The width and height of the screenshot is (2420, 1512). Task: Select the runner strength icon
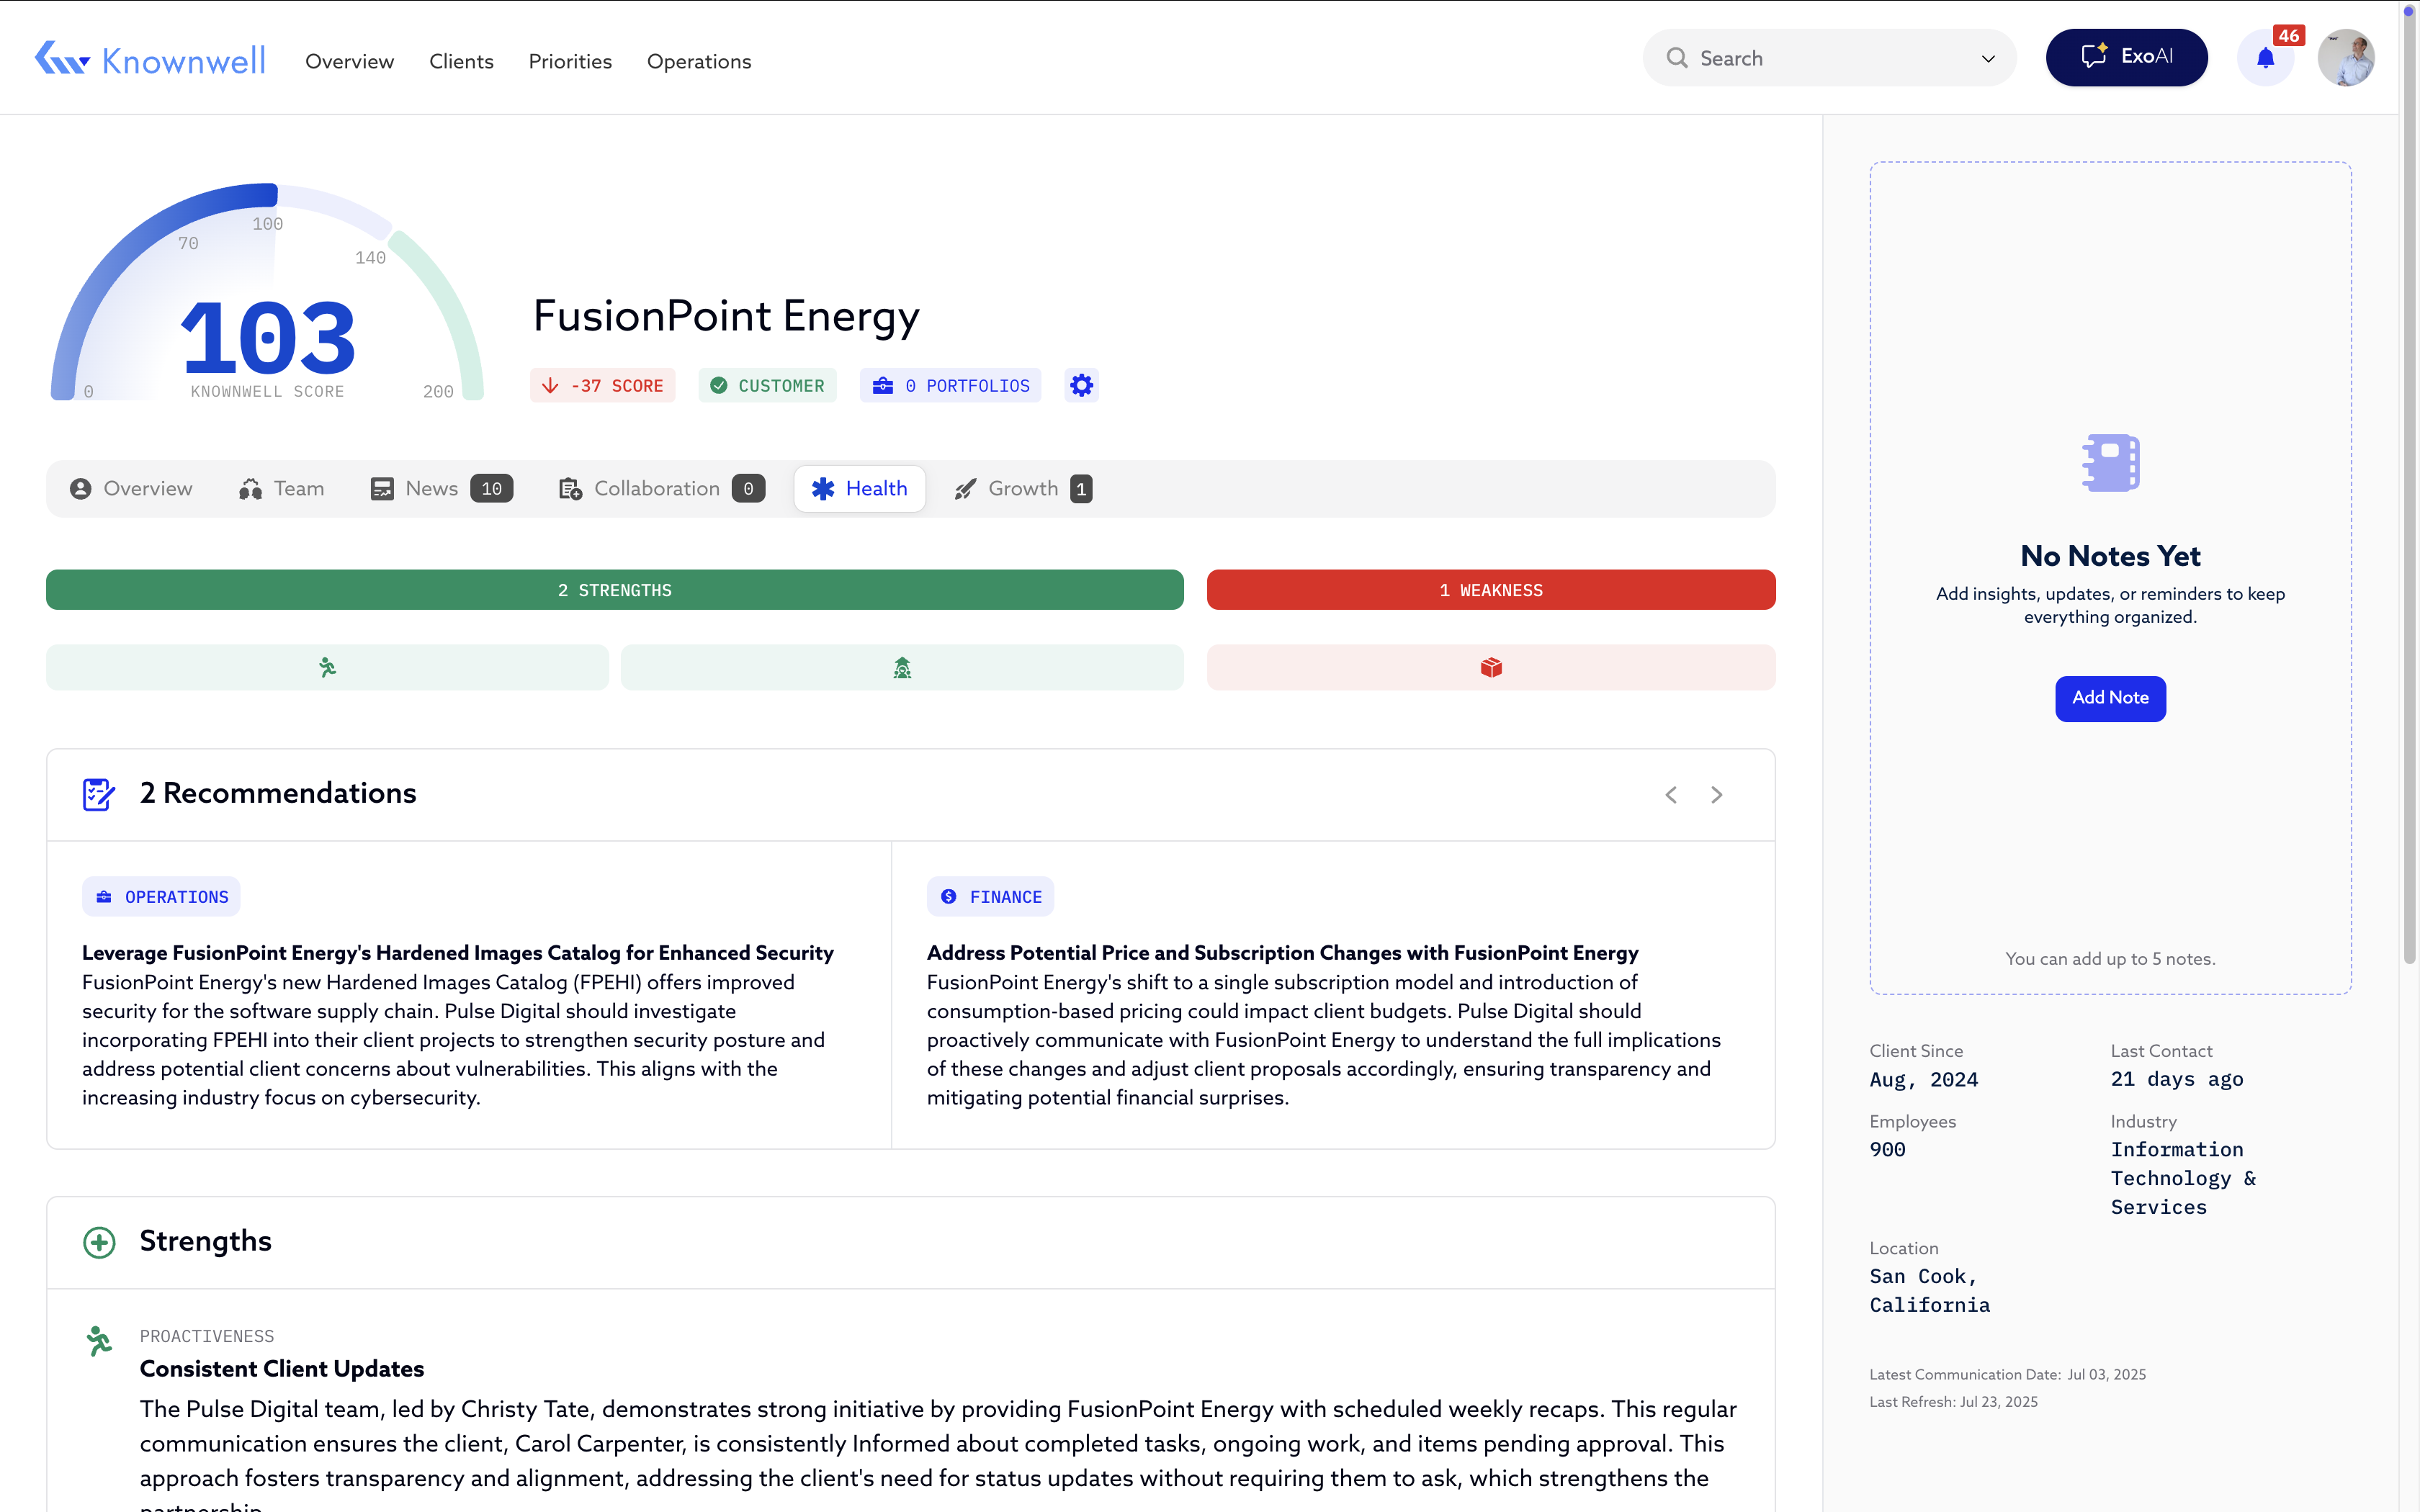point(327,667)
